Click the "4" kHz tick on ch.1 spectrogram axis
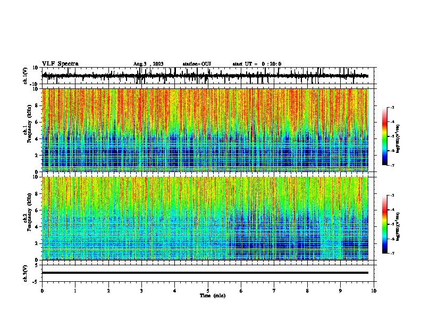 (x=37, y=139)
